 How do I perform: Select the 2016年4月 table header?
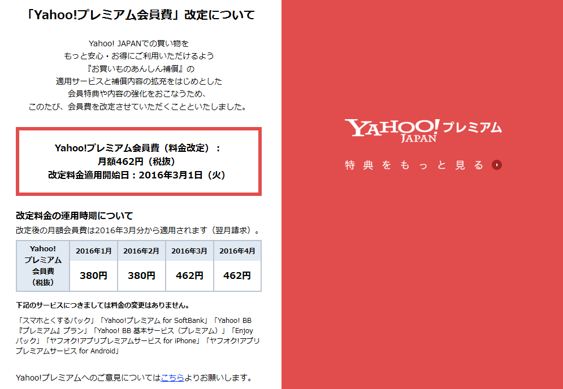pos(237,251)
